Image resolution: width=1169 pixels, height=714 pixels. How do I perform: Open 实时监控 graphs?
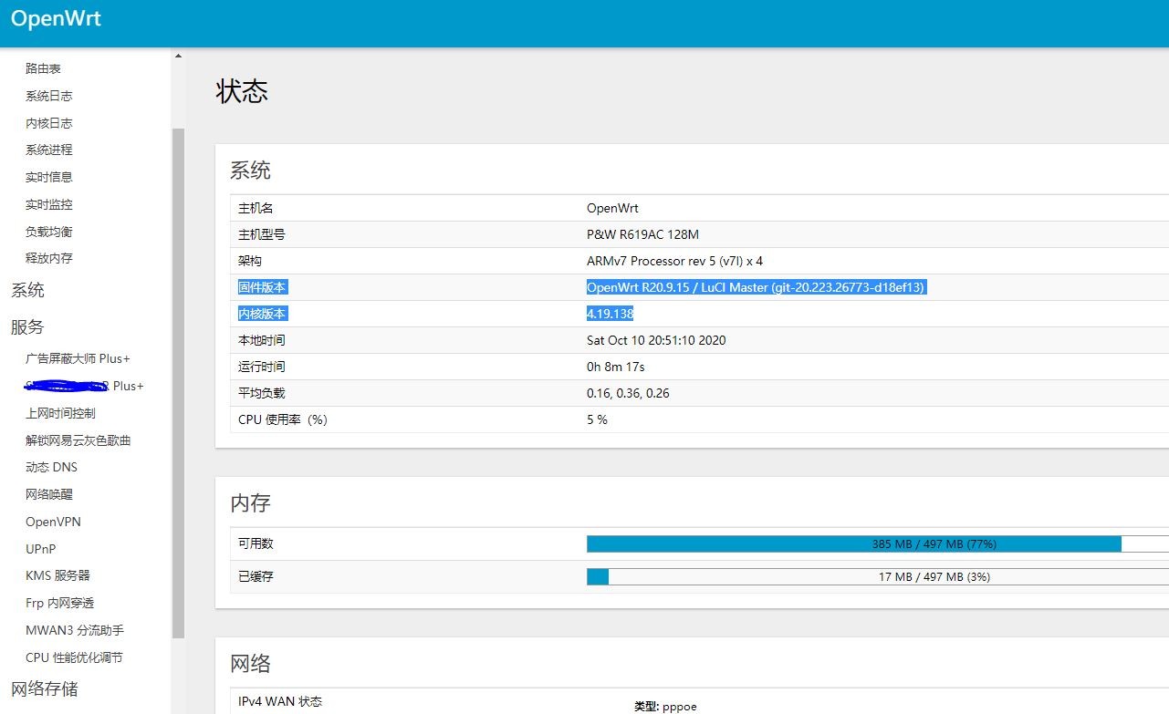48,204
